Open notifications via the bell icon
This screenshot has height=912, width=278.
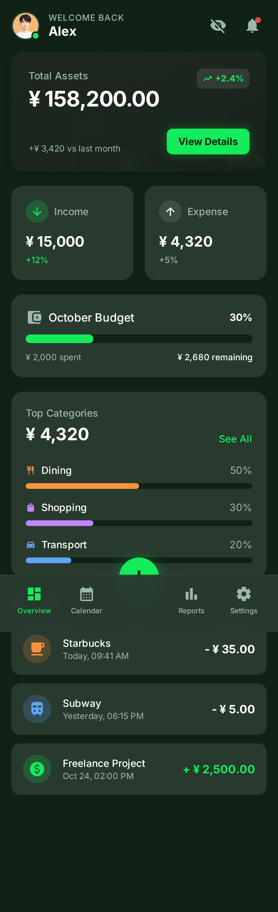click(x=252, y=26)
